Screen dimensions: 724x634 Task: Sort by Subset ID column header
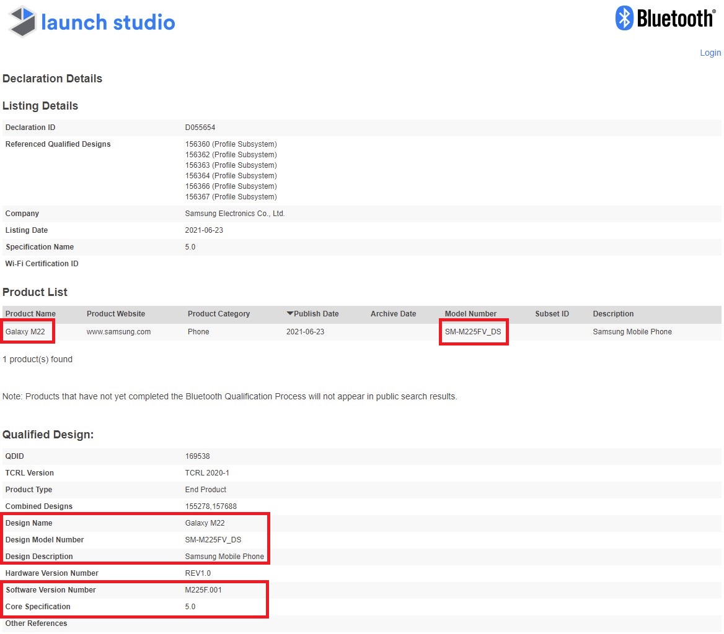(x=552, y=314)
